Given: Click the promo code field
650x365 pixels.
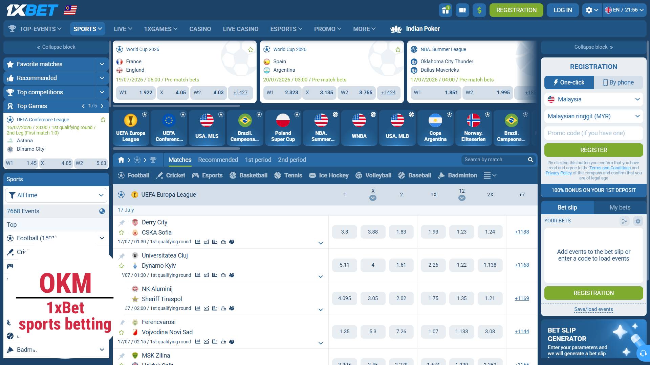Looking at the screenshot, I should pyautogui.click(x=593, y=133).
